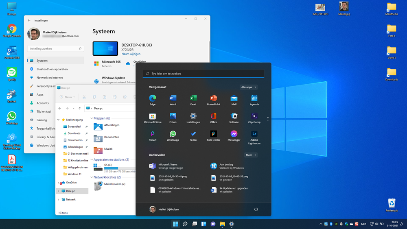The image size is (407, 229).
Task: Click Maikel Dijkhuizen profile in Start menu
Action: pos(164,209)
